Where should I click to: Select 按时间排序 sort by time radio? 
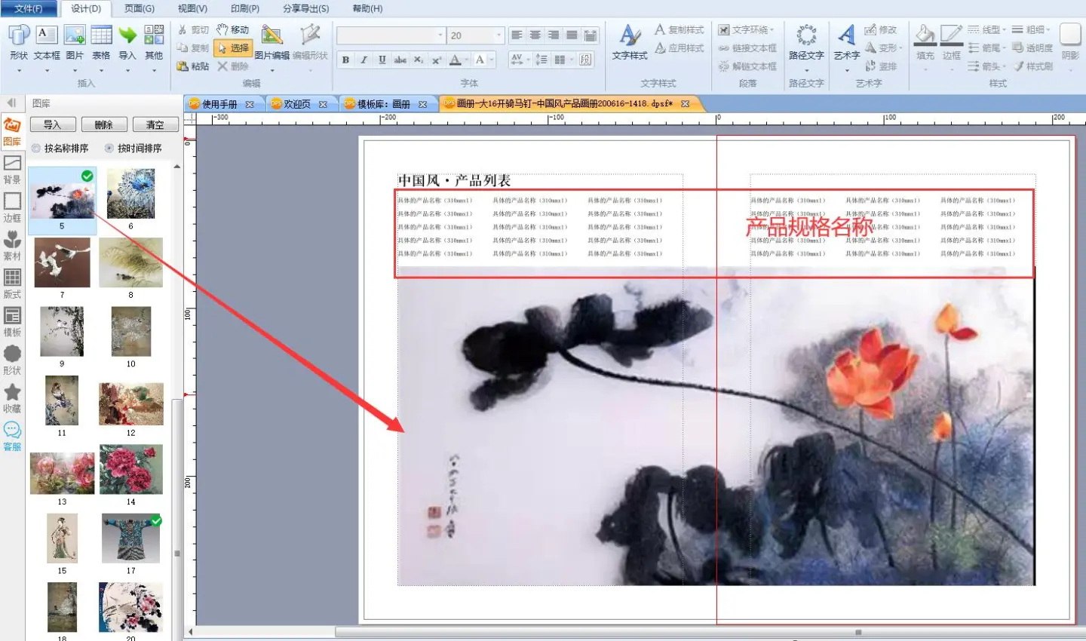coord(133,149)
